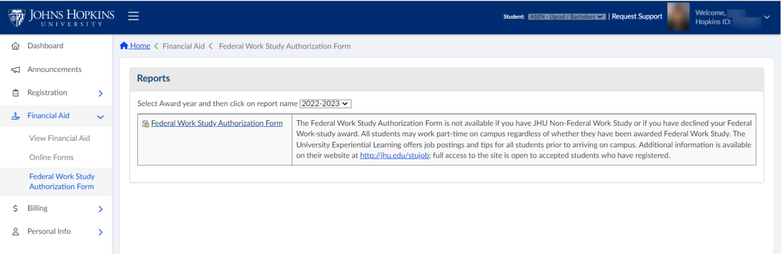Image resolution: width=781 pixels, height=254 pixels.
Task: Expand the Billing menu chevron
Action: tap(100, 209)
